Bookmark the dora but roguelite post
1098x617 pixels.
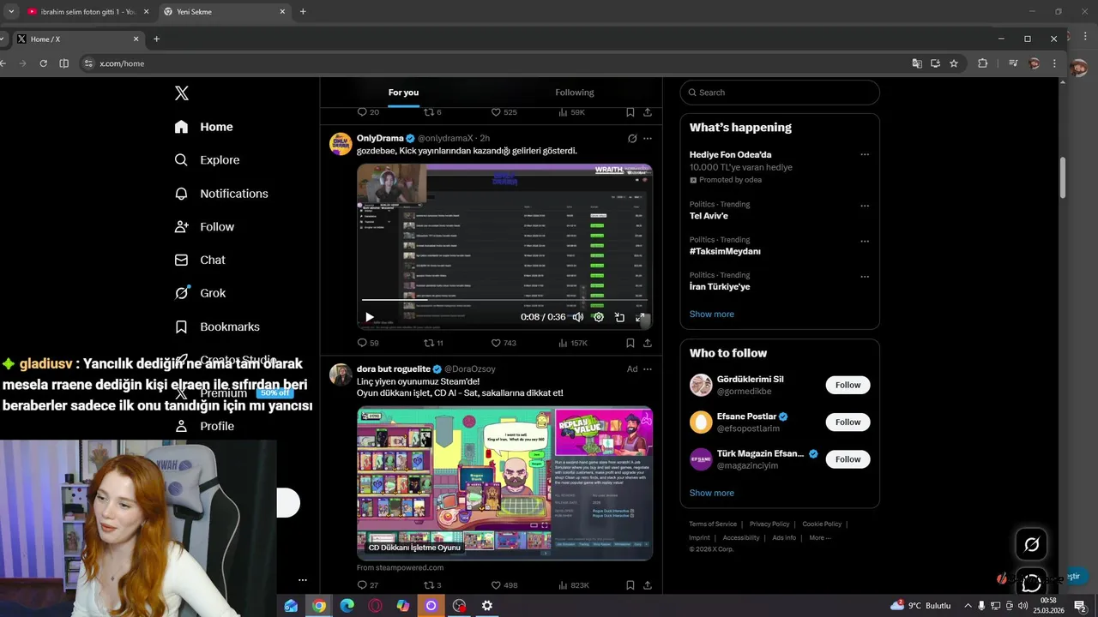[630, 585]
